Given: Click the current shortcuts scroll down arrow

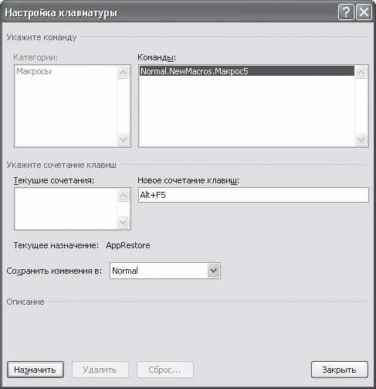Looking at the screenshot, I should pos(123,222).
